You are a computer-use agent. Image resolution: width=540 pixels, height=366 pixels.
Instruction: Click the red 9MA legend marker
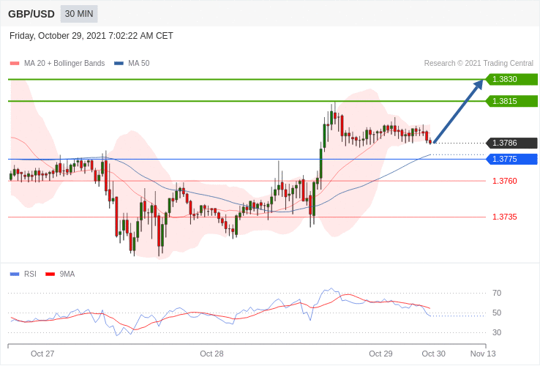[50, 274]
